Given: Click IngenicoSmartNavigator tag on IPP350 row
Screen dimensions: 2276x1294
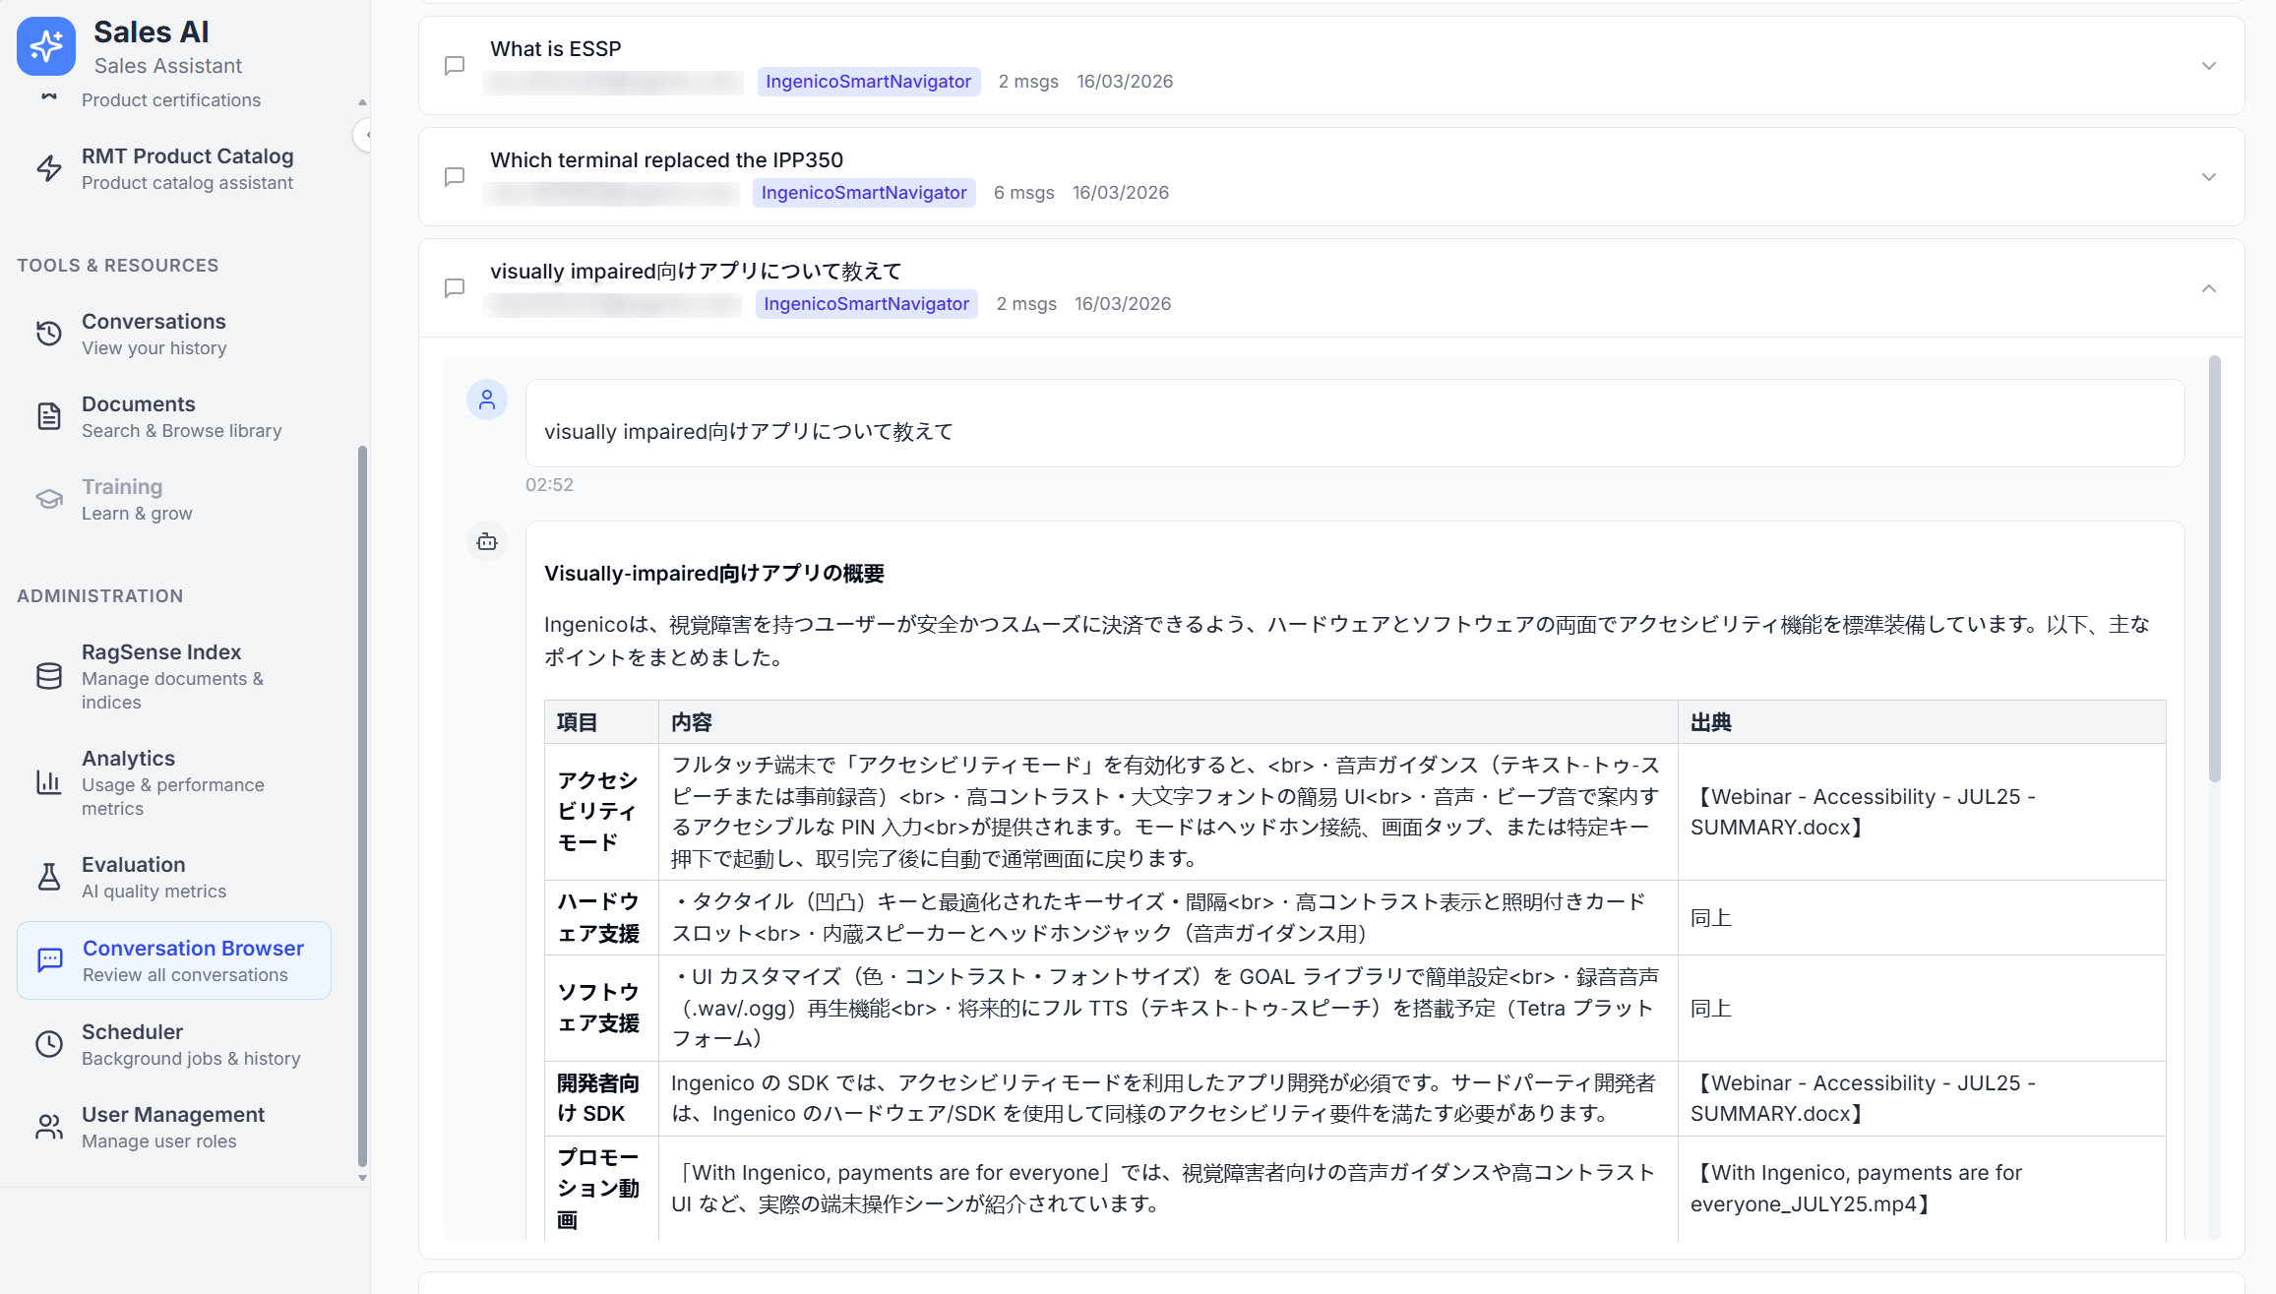Looking at the screenshot, I should click(x=864, y=193).
